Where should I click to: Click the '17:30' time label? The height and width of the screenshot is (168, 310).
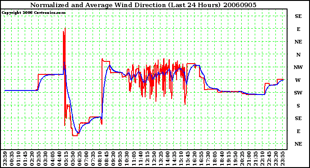point(208,159)
